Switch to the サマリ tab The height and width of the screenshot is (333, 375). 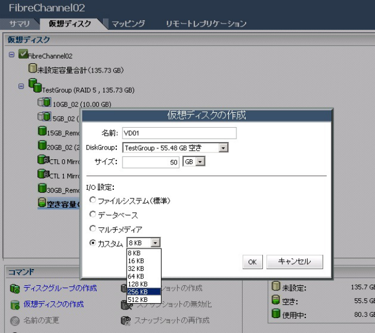coord(19,24)
